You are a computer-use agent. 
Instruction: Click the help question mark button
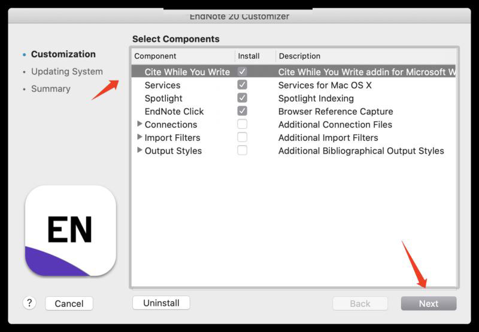[x=29, y=303]
